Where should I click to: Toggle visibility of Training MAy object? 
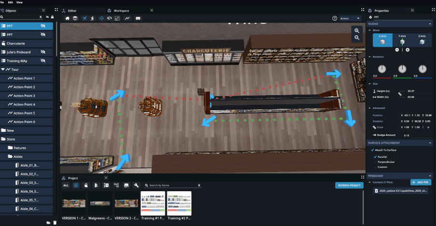(x=42, y=61)
